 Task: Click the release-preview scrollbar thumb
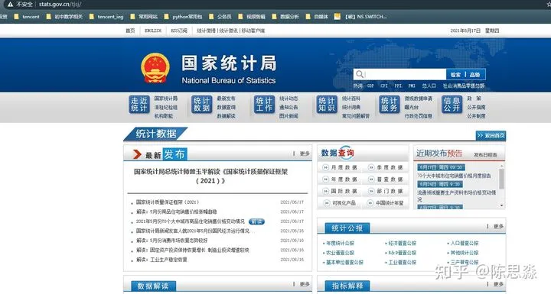coord(502,179)
